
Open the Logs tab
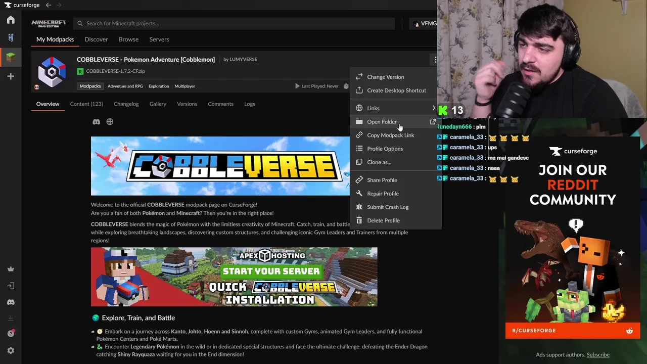250,104
